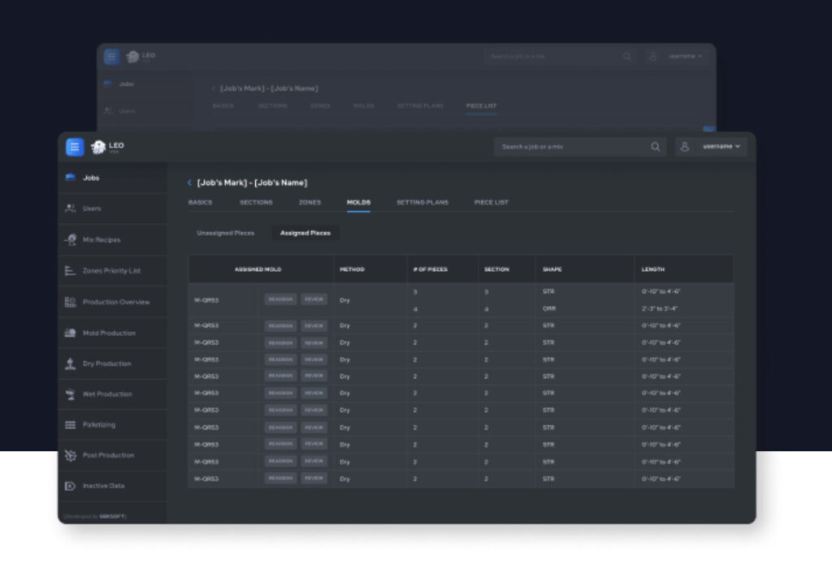Click the hamburger menu icon top left
This screenshot has width=832, height=568.
pyautogui.click(x=74, y=147)
